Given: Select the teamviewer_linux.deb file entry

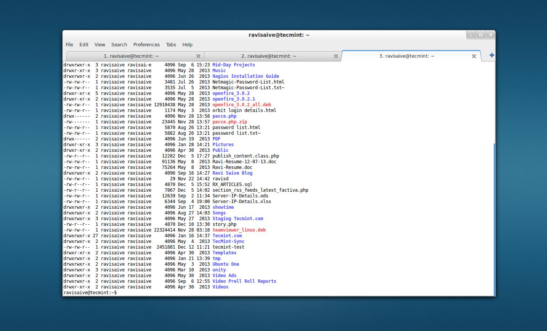Looking at the screenshot, I should [239, 230].
